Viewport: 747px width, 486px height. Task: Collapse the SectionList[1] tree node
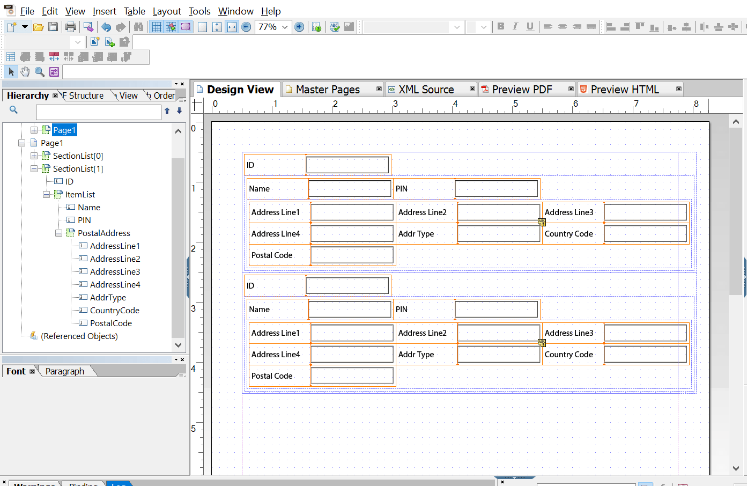[34, 168]
